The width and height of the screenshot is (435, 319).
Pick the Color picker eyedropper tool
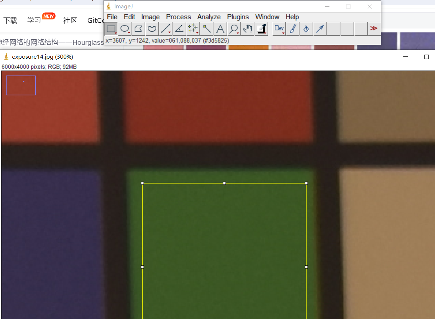point(261,29)
